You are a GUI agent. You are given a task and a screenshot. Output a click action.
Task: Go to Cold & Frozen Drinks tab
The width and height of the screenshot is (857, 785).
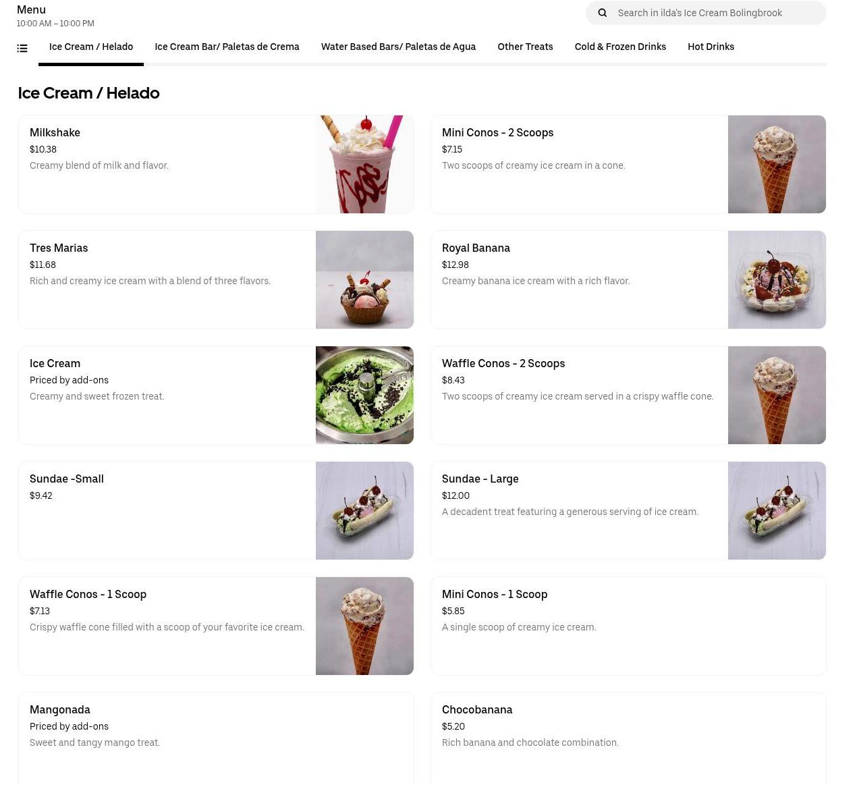tap(620, 47)
